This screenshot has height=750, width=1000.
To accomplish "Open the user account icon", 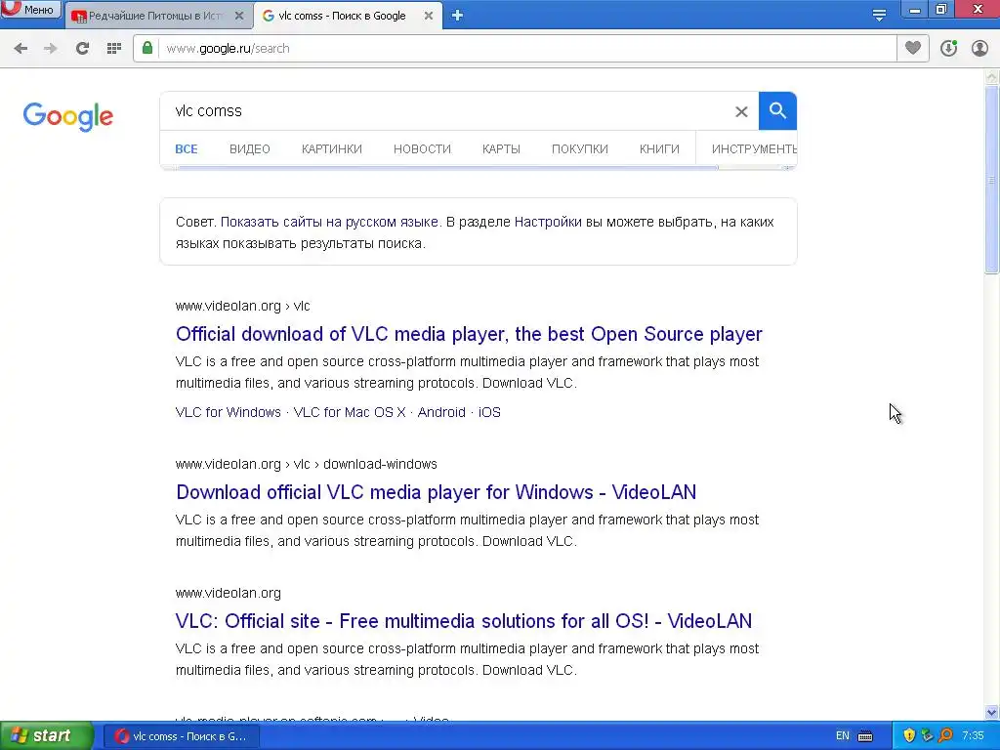I will tap(979, 49).
